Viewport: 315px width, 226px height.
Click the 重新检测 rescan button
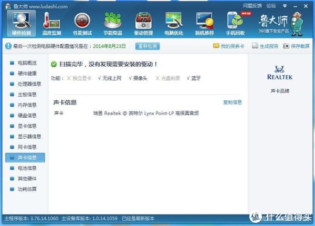point(148,46)
